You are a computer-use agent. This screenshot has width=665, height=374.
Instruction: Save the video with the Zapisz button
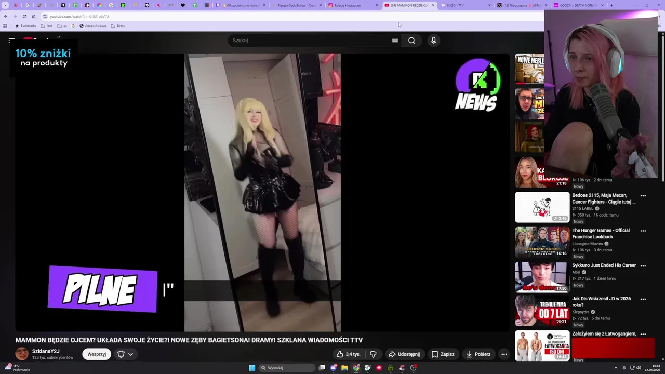coord(443,354)
